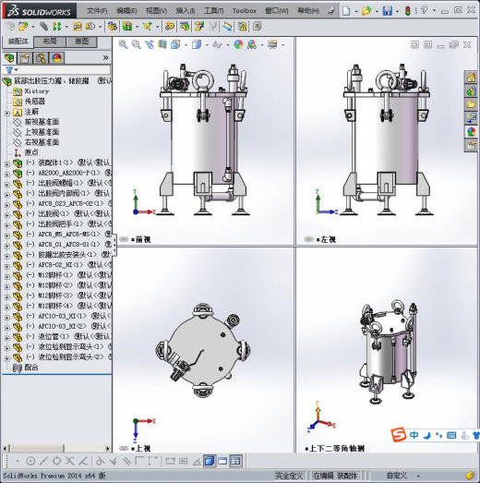
Task: Pin the menu bar with the pushpin icon
Action: pyautogui.click(x=331, y=11)
